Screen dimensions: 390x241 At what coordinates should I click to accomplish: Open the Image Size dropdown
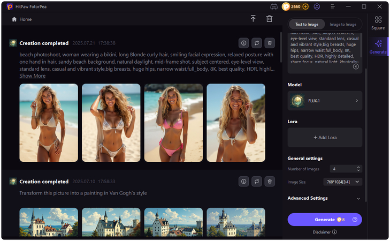[343, 182]
